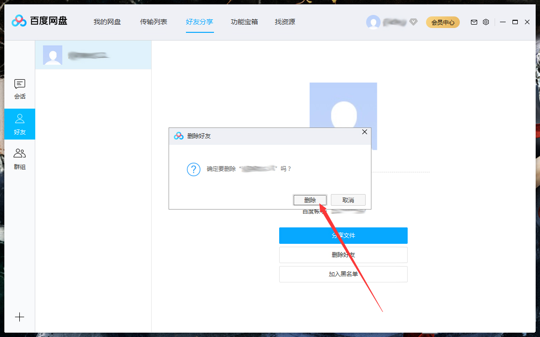Expand the dropdown arrow beside the account name
The image size is (540, 337).
tap(414, 22)
